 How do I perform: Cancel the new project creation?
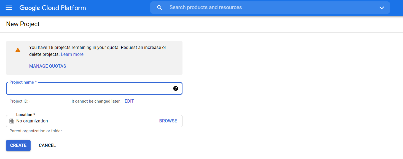coord(47,146)
